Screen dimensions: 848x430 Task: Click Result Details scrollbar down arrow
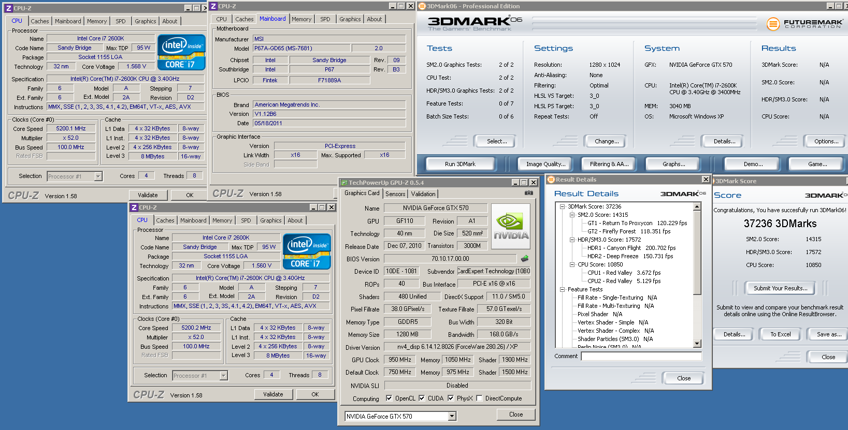click(697, 344)
